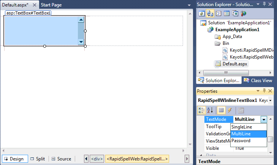Switch to the Start Page tab
The width and height of the screenshot is (277, 165).
pos(51,5)
